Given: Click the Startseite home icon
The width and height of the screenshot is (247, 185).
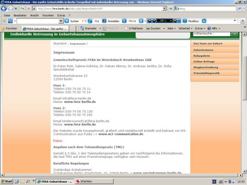Looking at the screenshot, I should click(82, 29).
